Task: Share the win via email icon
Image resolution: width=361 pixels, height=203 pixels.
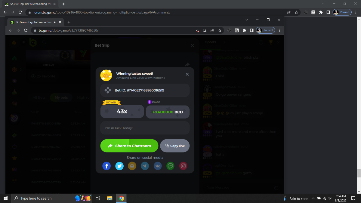Action: 132,166
